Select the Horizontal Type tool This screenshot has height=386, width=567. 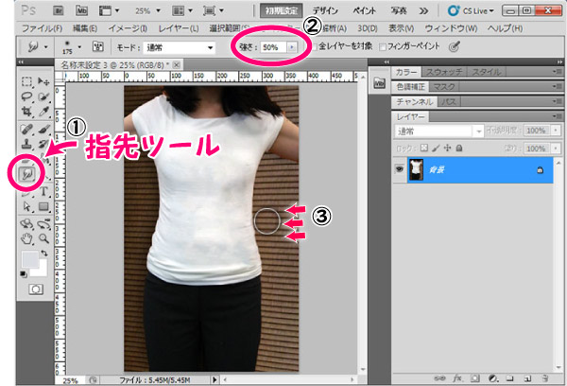click(43, 189)
